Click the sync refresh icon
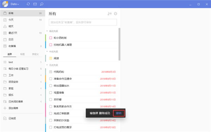This screenshot has height=132, width=211. click(28, 4)
